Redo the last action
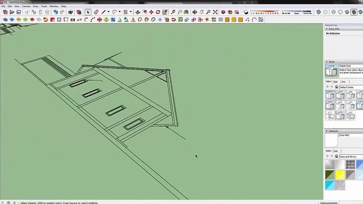This screenshot has width=363, height=204. [x=62, y=12]
